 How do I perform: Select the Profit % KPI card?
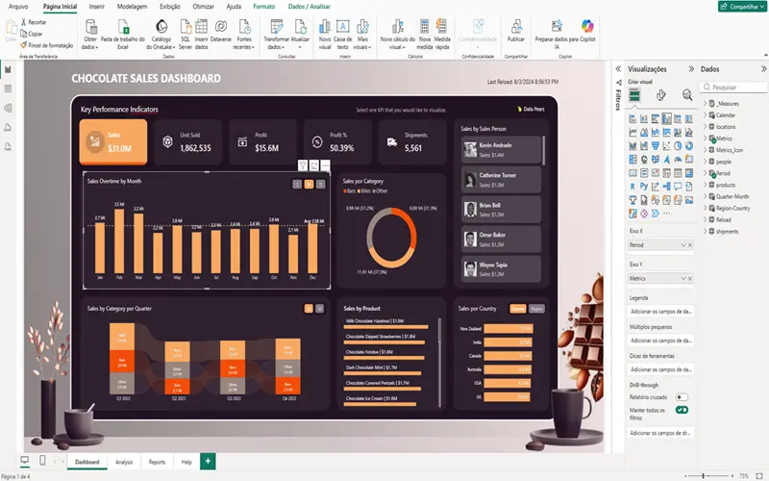337,141
